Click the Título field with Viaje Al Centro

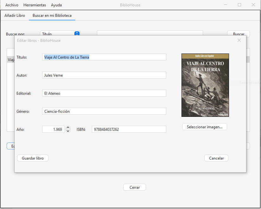point(104,57)
